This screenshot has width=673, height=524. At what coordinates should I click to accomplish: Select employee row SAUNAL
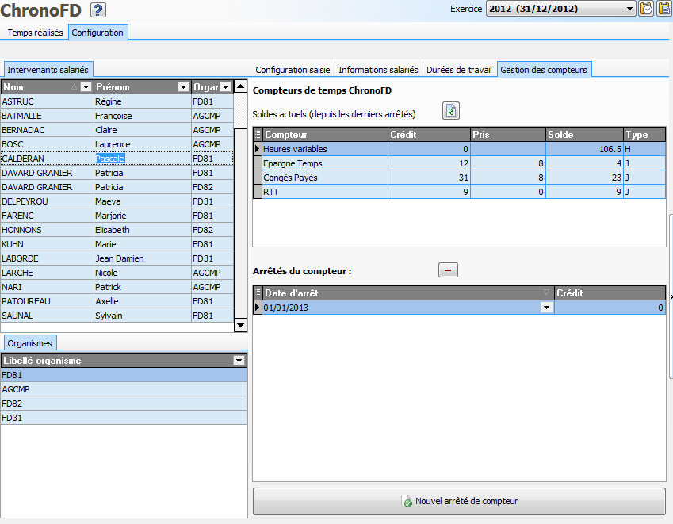coord(117,316)
